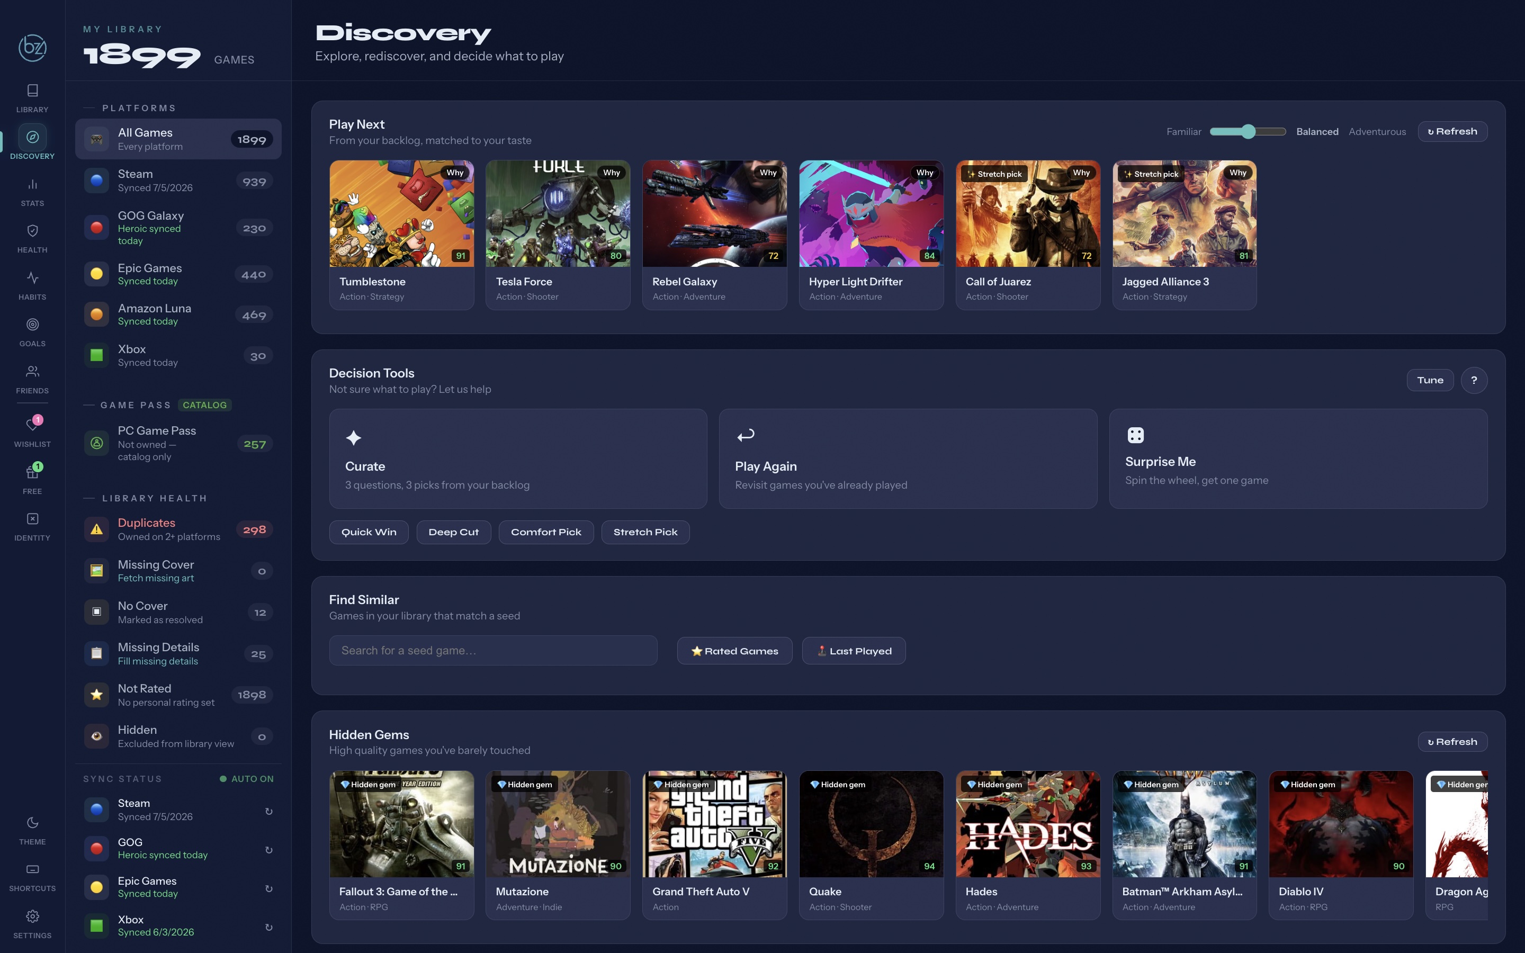The image size is (1525, 953).
Task: Resync GOG using its refresh icon
Action: [x=268, y=850]
